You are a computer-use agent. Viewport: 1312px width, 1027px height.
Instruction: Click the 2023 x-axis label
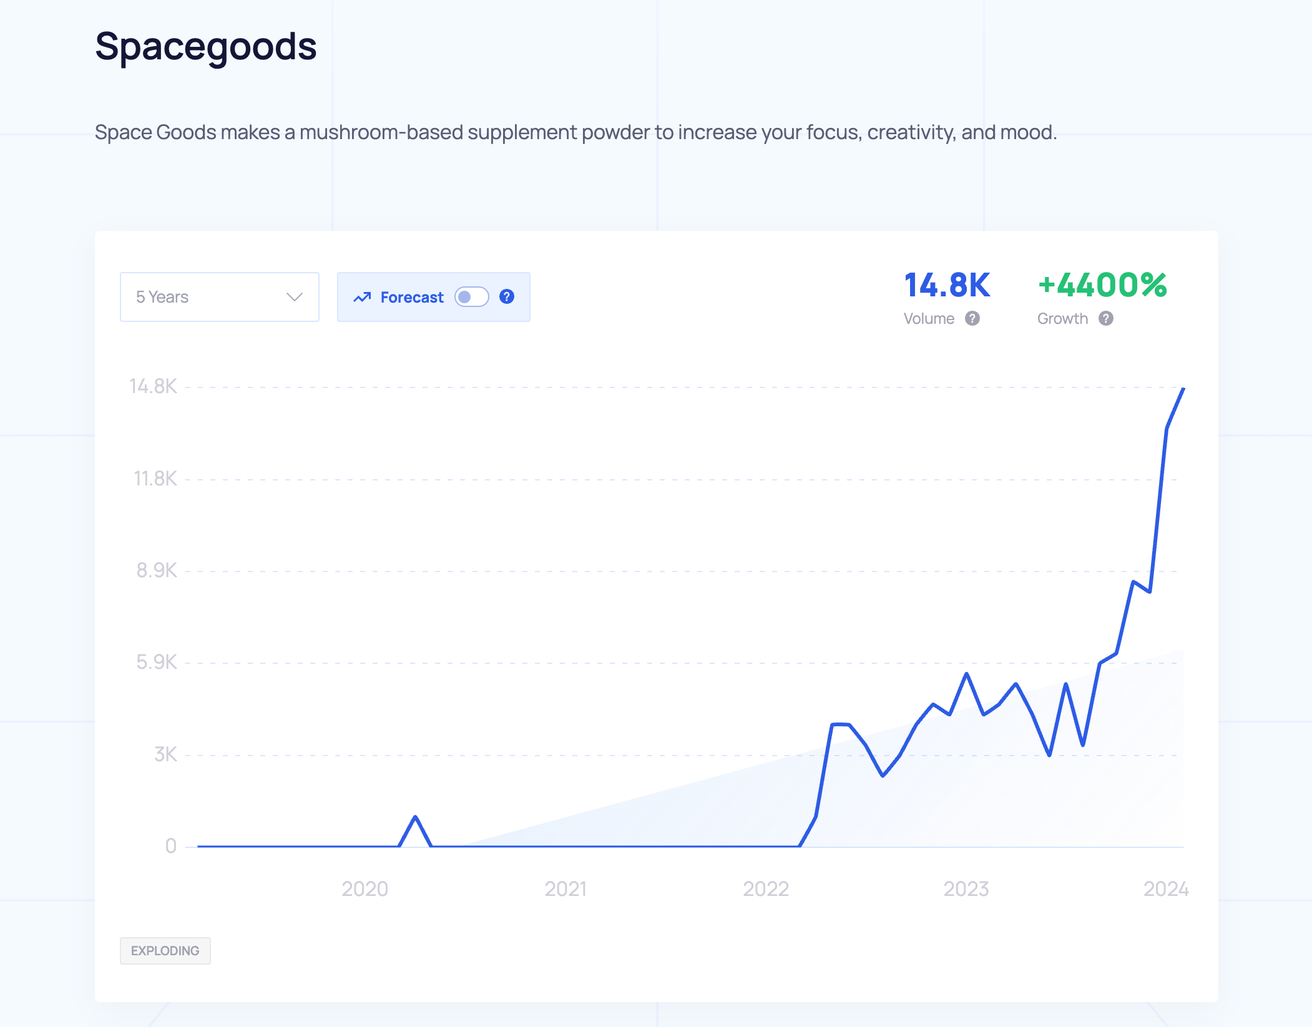[x=966, y=888]
